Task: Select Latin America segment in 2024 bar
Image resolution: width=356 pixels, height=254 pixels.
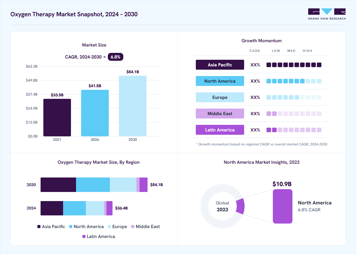Action: pyautogui.click(x=110, y=208)
